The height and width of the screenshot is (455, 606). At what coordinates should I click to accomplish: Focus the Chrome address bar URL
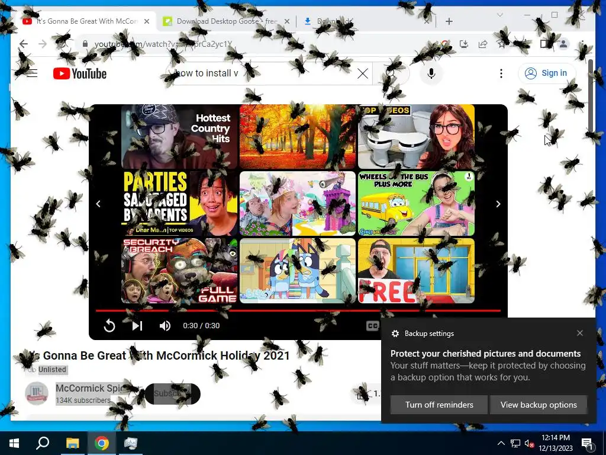pos(163,44)
